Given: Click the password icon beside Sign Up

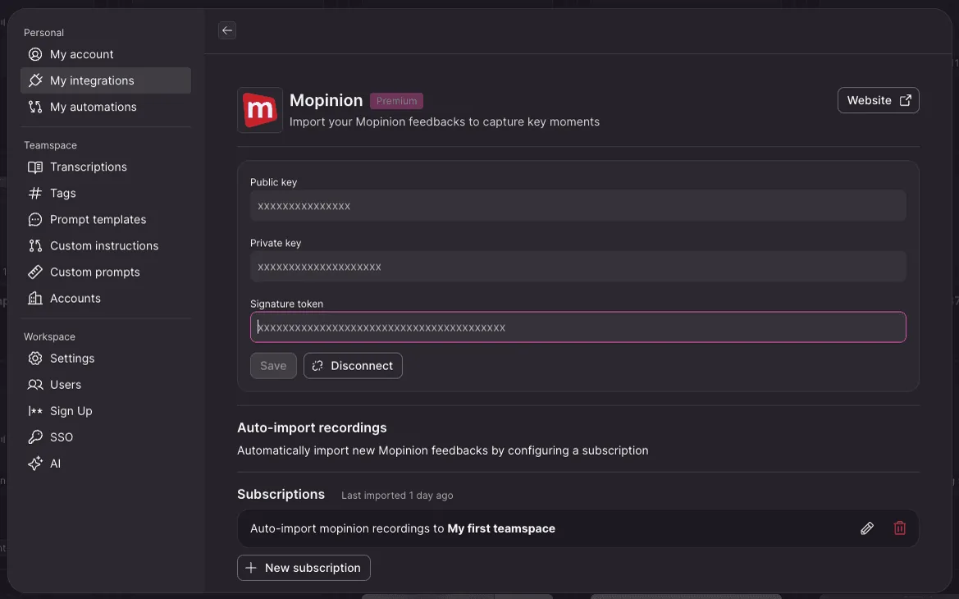Looking at the screenshot, I should 35,411.
